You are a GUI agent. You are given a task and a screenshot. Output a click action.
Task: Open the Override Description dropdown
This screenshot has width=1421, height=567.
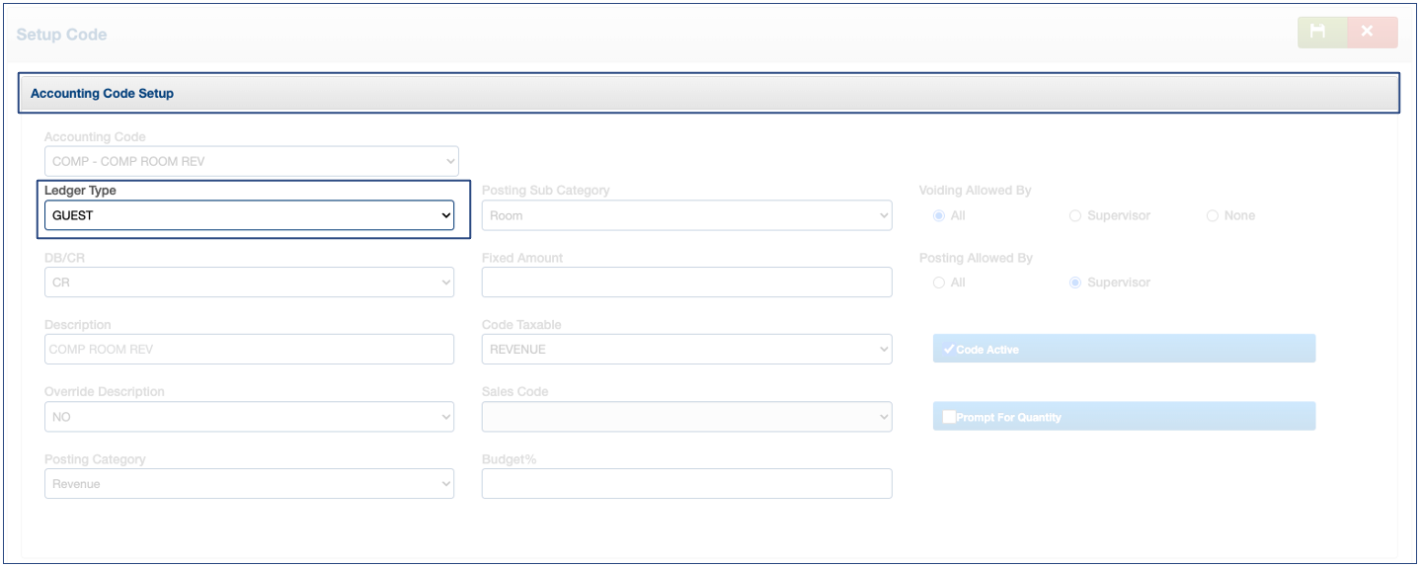249,417
